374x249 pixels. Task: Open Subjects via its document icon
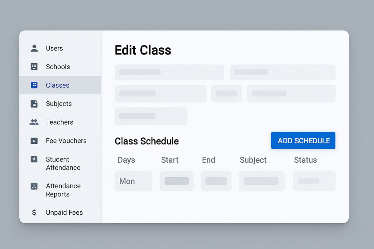[34, 104]
